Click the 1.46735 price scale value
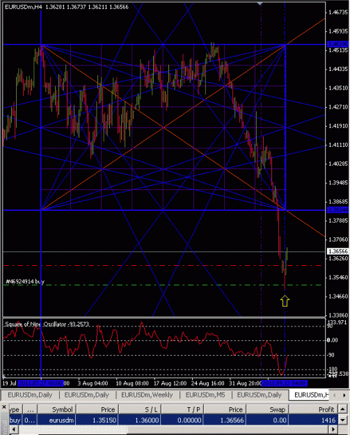This screenshot has height=435, width=350. (x=337, y=13)
